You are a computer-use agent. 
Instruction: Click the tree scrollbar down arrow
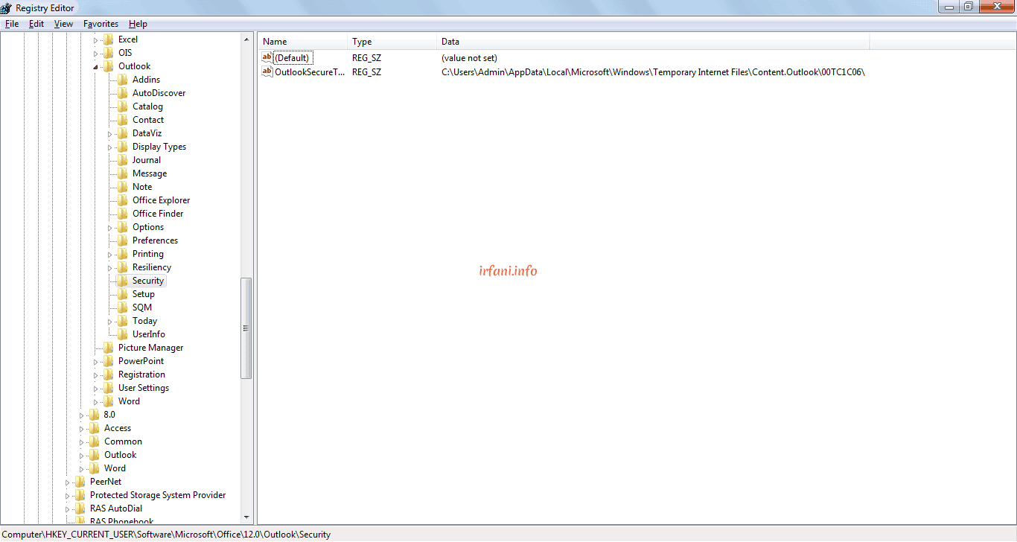point(246,517)
